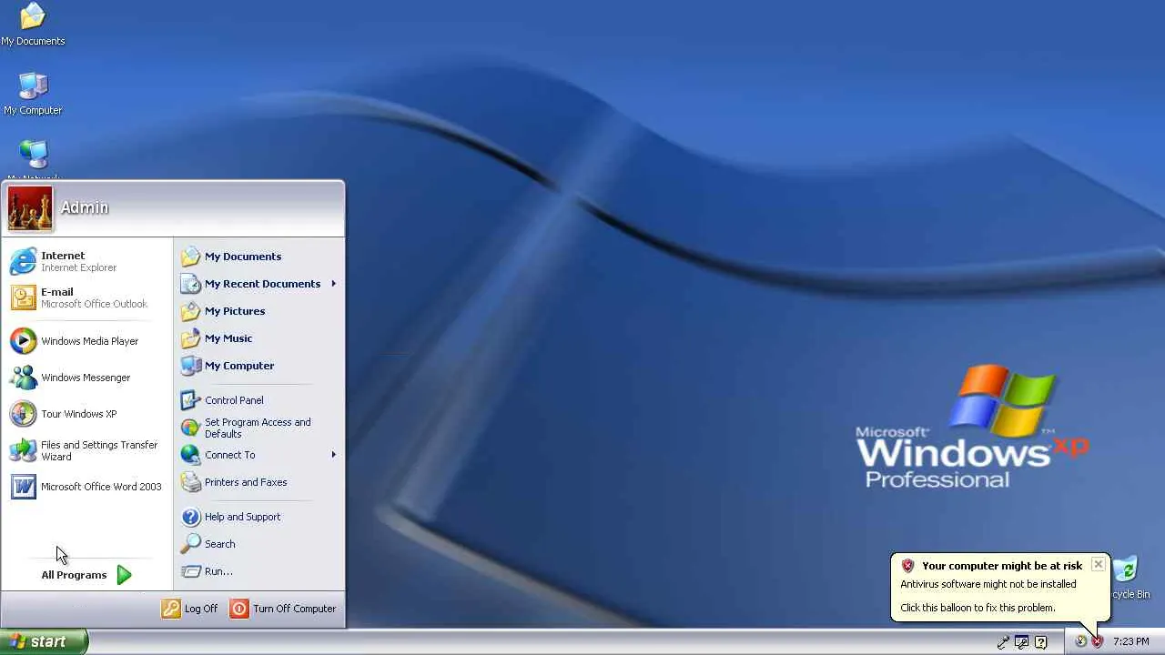Open My Documents in the Start menu
Image resolution: width=1165 pixels, height=655 pixels.
tap(258, 257)
